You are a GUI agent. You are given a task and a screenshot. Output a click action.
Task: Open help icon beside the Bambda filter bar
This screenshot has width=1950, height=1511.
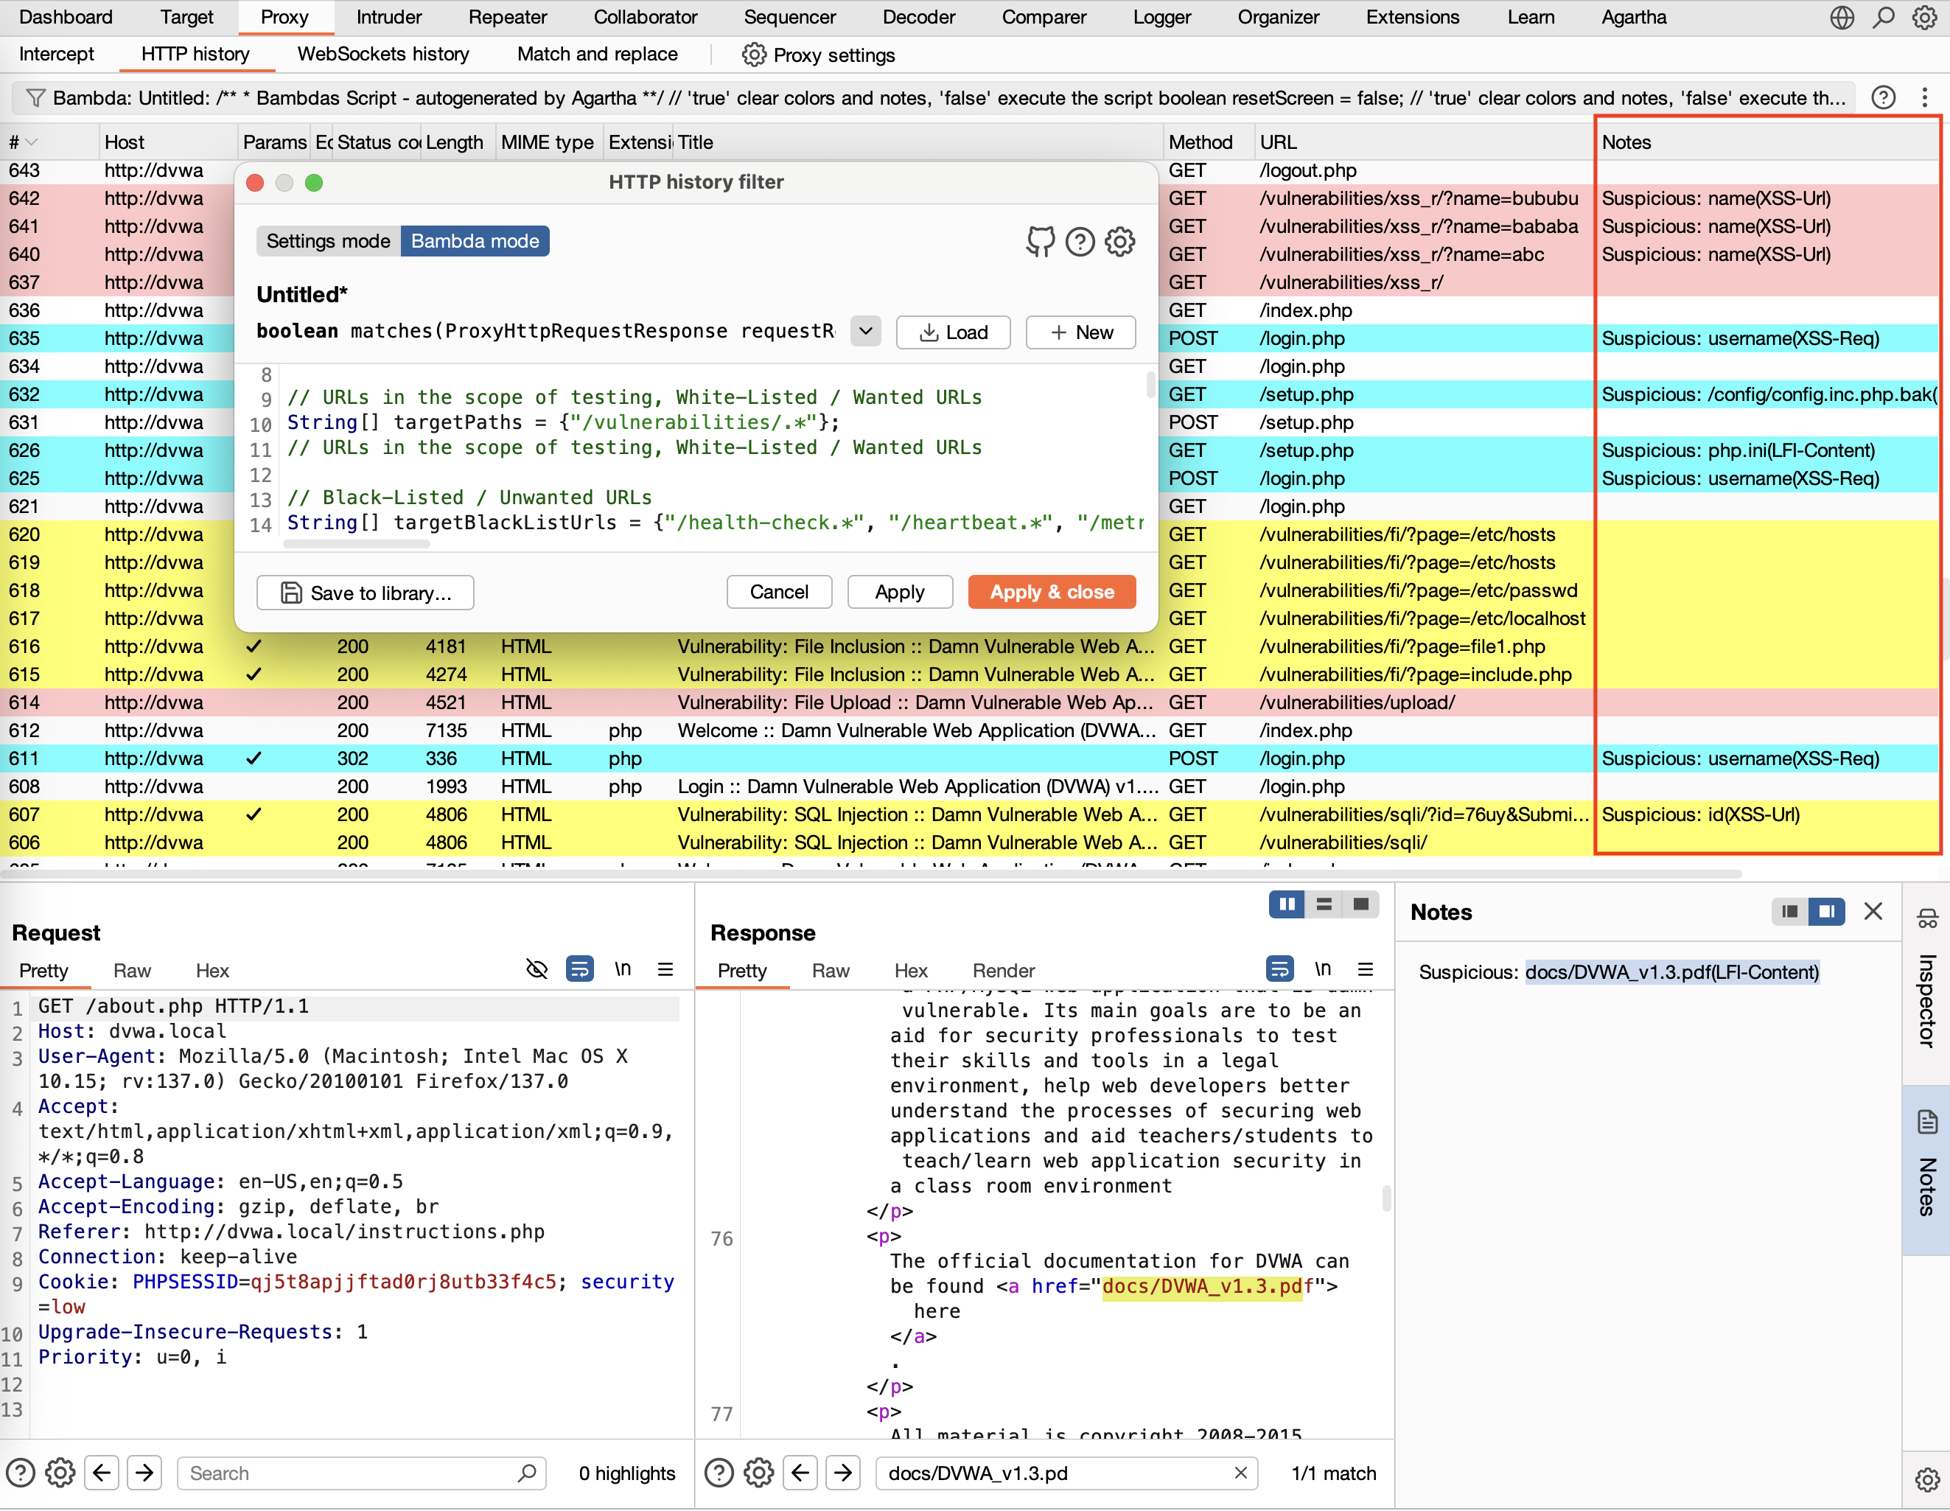click(1883, 97)
